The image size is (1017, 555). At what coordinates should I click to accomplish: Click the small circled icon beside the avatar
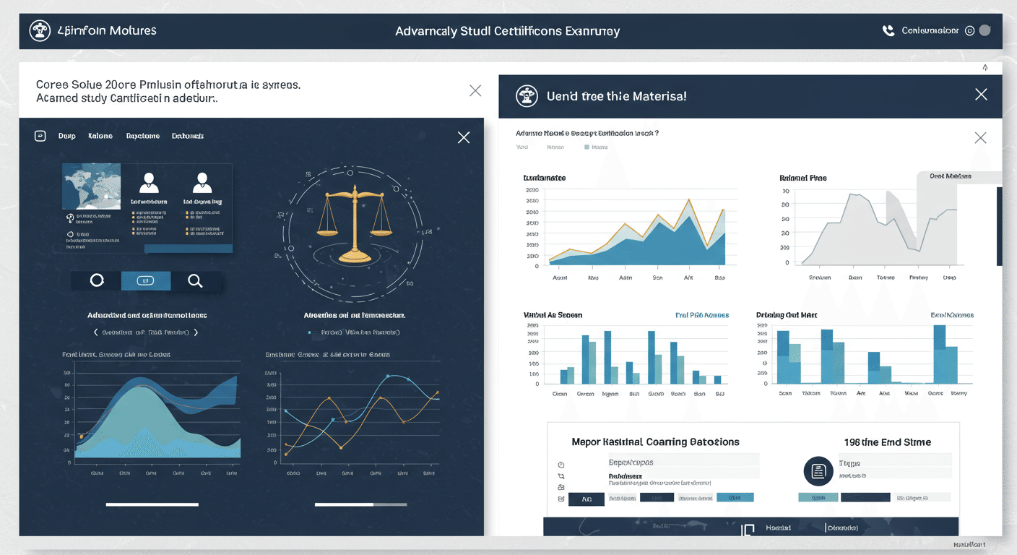pos(969,31)
